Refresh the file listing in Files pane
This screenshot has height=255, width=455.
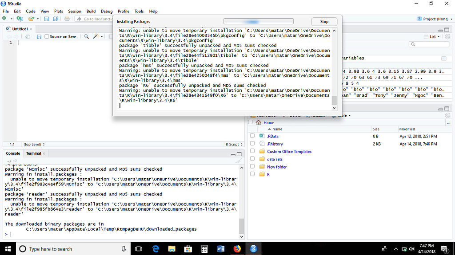447,115
